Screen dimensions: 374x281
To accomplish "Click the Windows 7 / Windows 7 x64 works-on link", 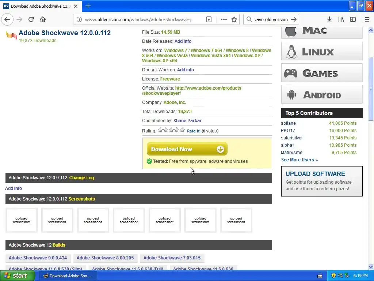I will pyautogui.click(x=193, y=50).
